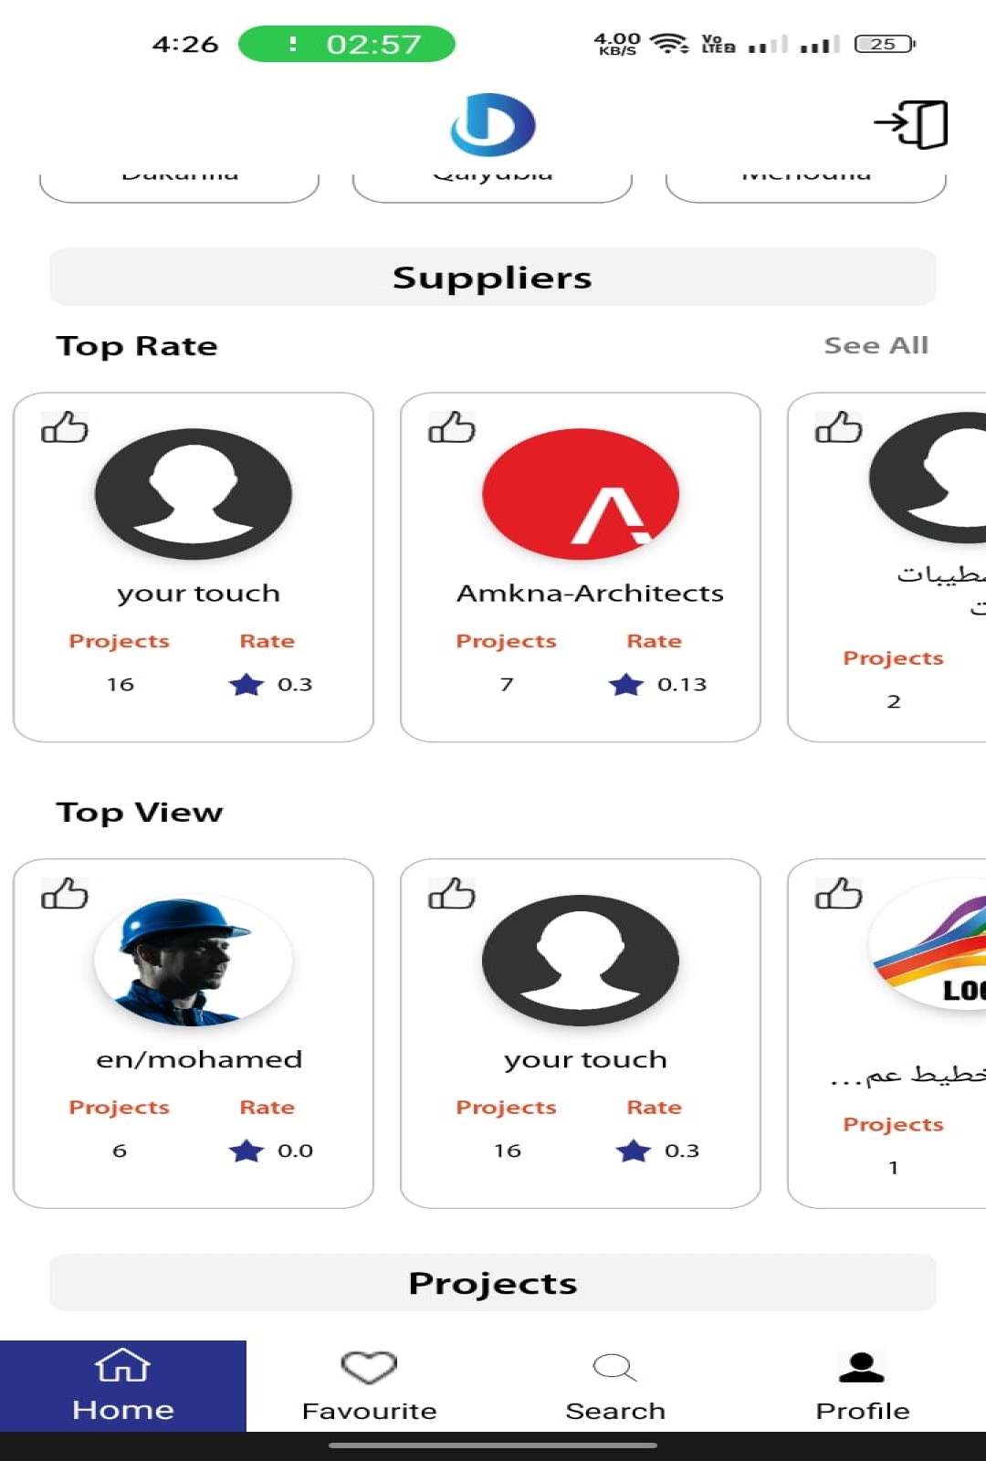Like the third Top View supplier

click(x=839, y=893)
